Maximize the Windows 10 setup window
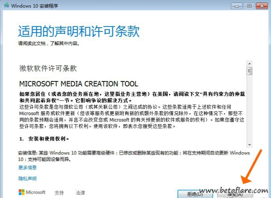271x198 pixels. tap(249, 6)
